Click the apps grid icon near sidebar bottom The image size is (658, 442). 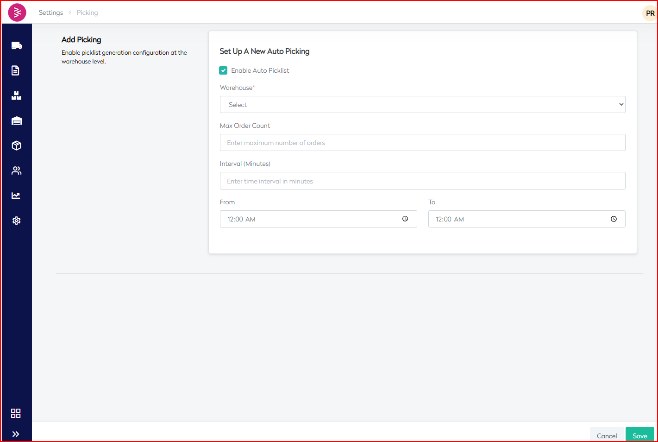coord(16,413)
